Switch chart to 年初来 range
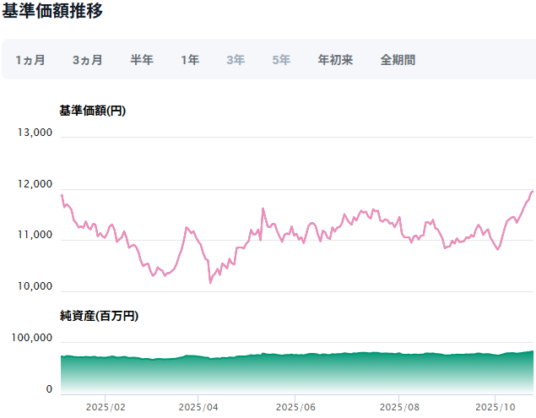 (335, 60)
